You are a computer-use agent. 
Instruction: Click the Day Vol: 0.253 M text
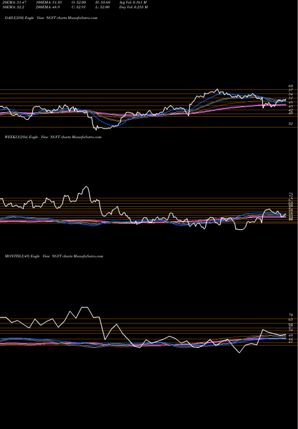134,7
